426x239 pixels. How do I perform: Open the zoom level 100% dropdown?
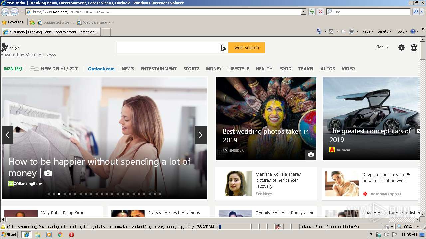[418, 227]
